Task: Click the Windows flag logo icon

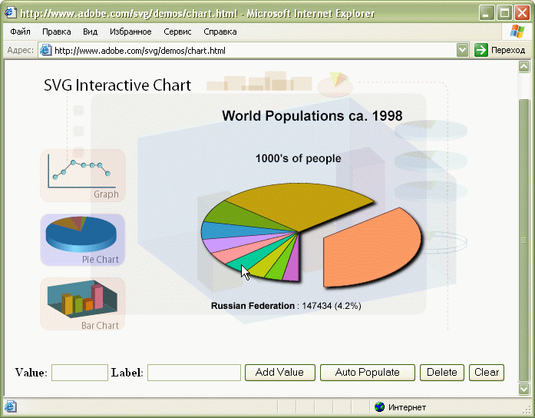Action: [517, 32]
